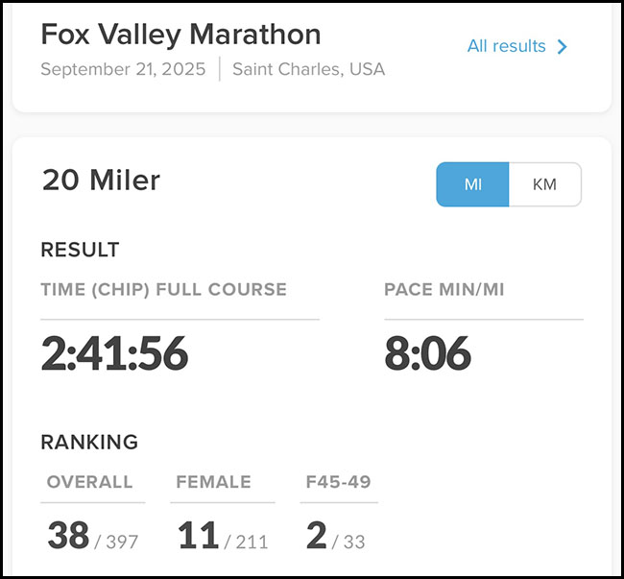The image size is (624, 579).
Task: Select the F45-49 age group label
Action: pyautogui.click(x=337, y=482)
